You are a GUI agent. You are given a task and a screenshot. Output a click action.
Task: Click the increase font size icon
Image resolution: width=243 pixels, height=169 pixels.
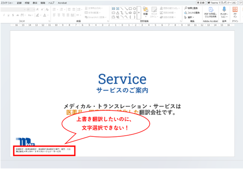point(38,9)
